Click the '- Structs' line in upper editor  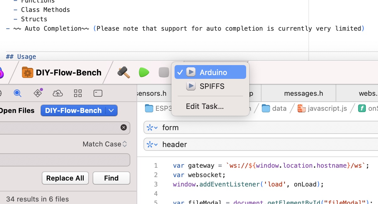click(30, 19)
